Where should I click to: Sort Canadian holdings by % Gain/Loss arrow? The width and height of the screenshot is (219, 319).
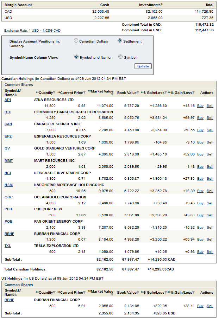point(194,93)
